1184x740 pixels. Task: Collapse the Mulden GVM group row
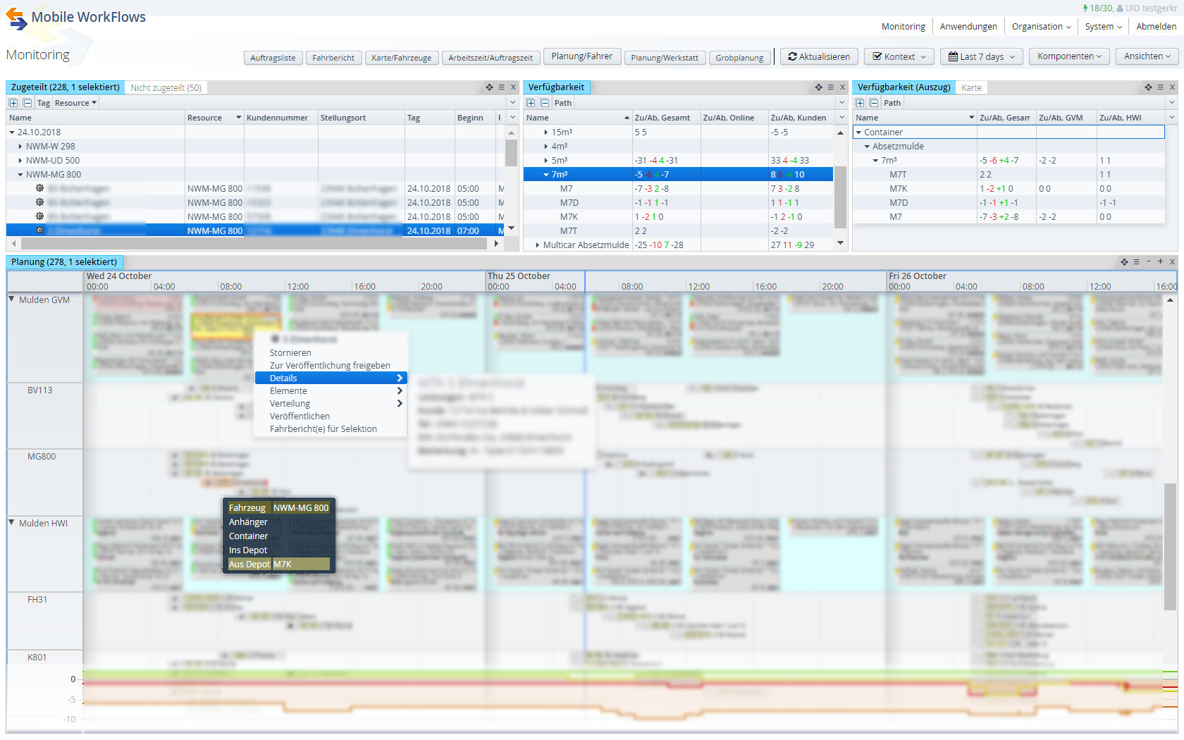tap(12, 300)
